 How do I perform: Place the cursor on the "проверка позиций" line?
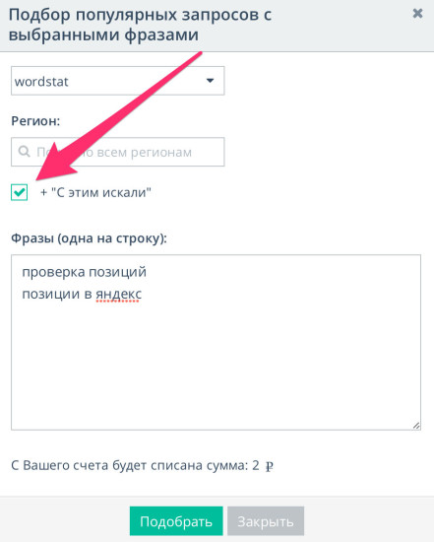[85, 272]
